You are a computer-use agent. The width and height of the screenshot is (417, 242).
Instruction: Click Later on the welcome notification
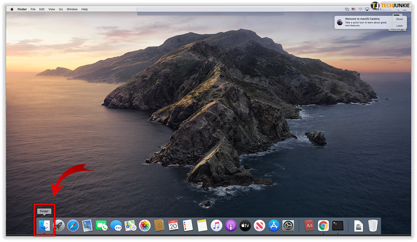399,26
